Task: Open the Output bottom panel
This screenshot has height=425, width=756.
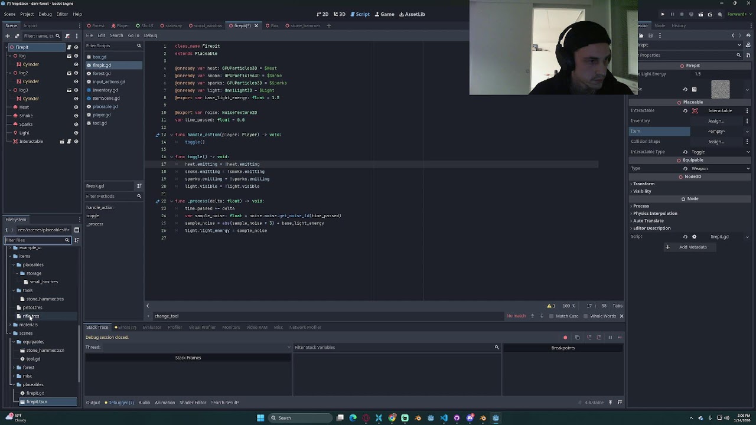Action: pos(93,403)
